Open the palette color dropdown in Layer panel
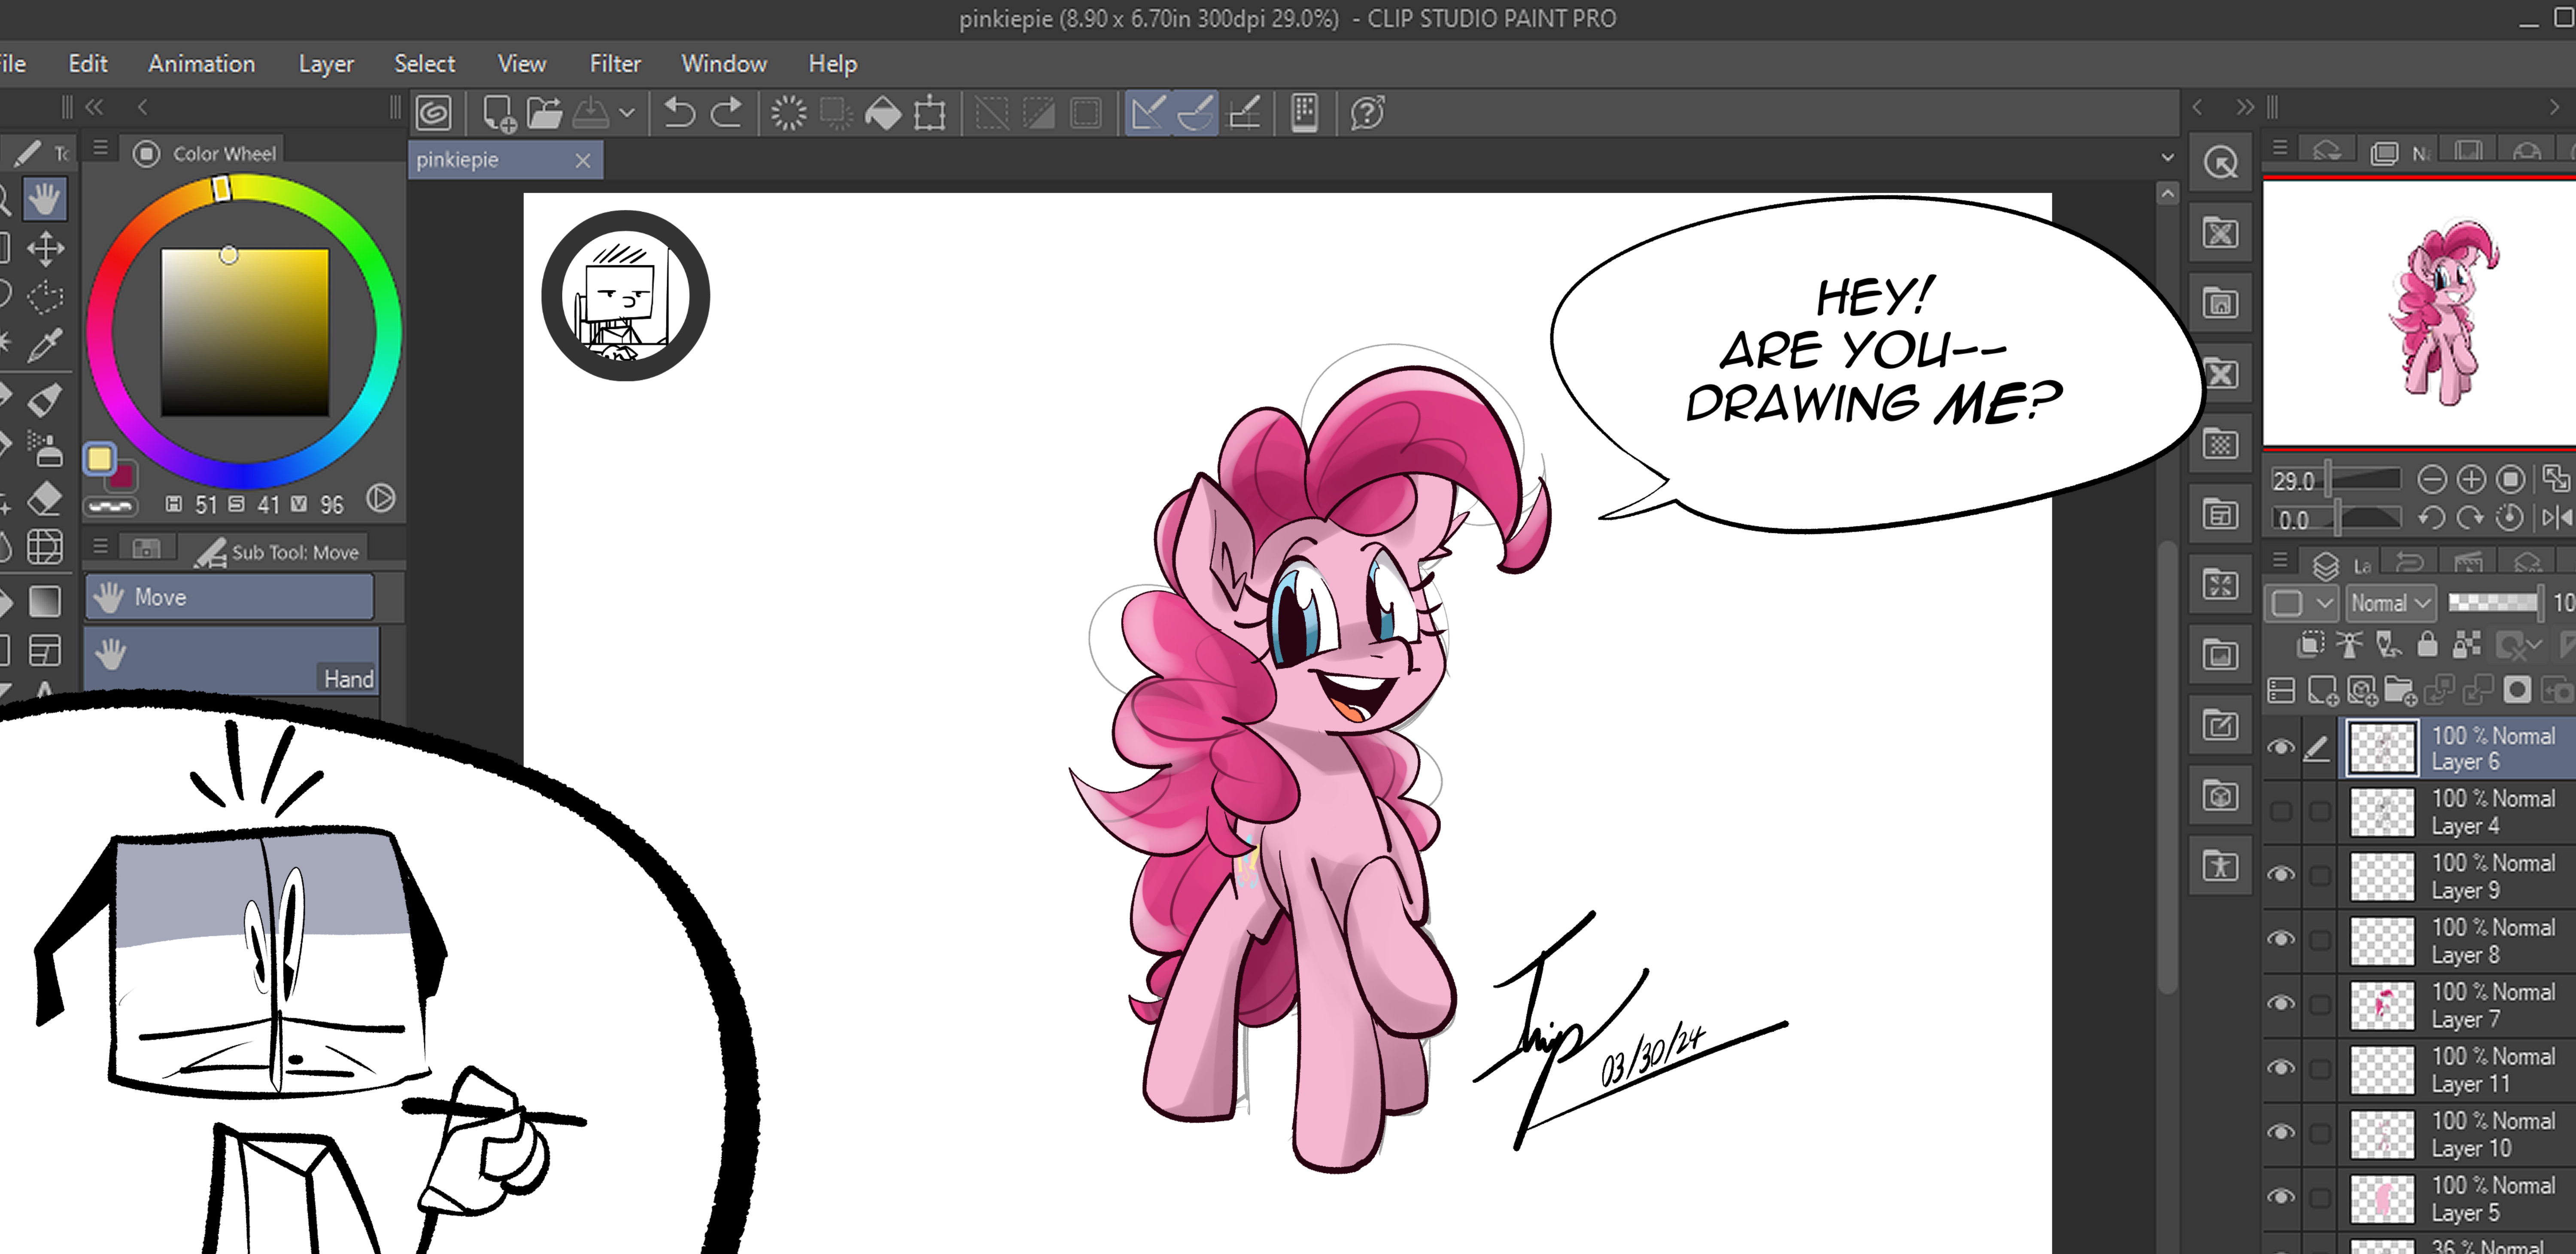Image resolution: width=2576 pixels, height=1254 pixels. pyautogui.click(x=2299, y=603)
